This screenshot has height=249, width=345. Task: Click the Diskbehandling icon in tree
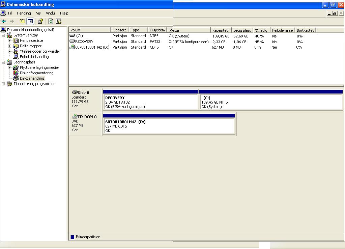[x=16, y=78]
